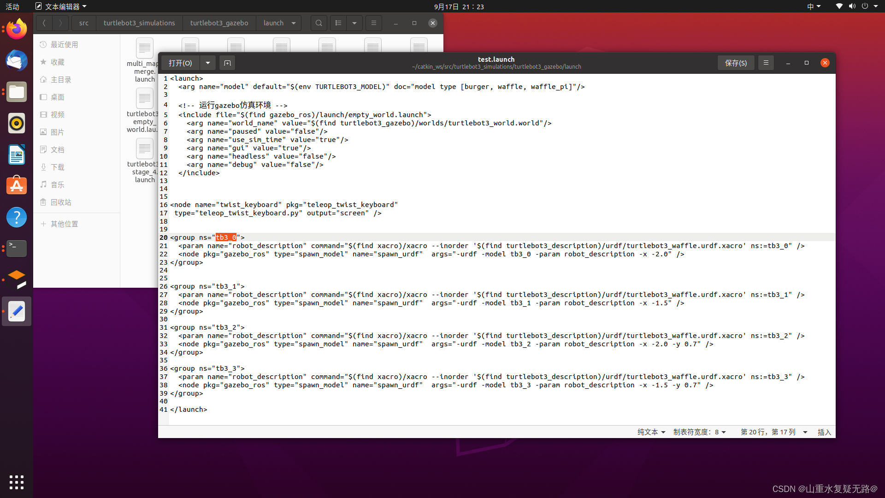Image resolution: width=885 pixels, height=498 pixels.
Task: Open Other Locations in sidebar
Action: pyautogui.click(x=77, y=224)
